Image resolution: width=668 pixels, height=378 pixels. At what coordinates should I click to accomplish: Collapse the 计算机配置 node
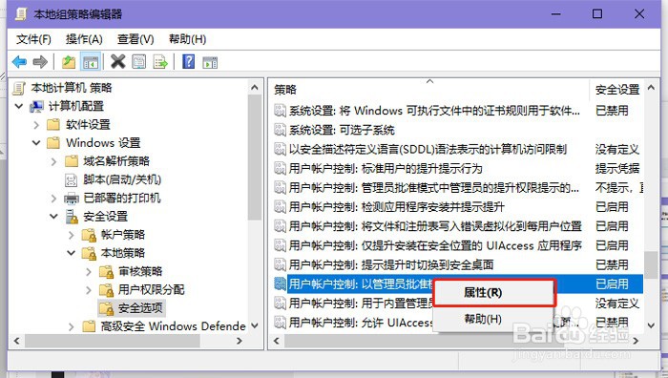click(19, 106)
